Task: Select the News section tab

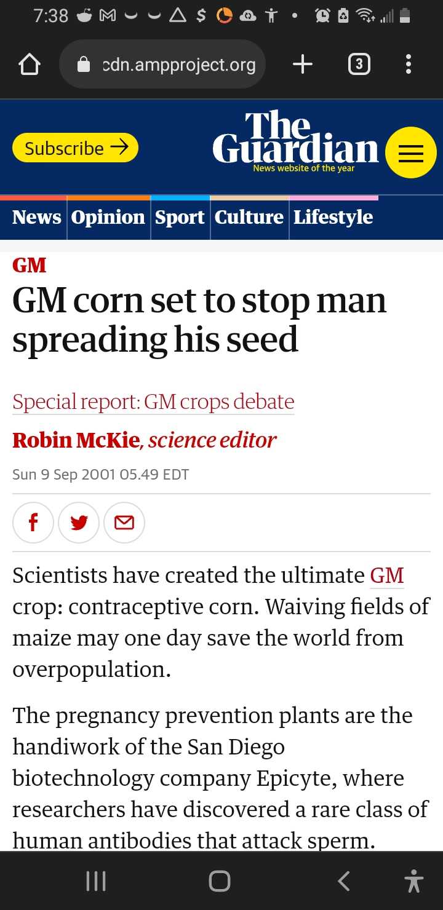Action: point(36,217)
